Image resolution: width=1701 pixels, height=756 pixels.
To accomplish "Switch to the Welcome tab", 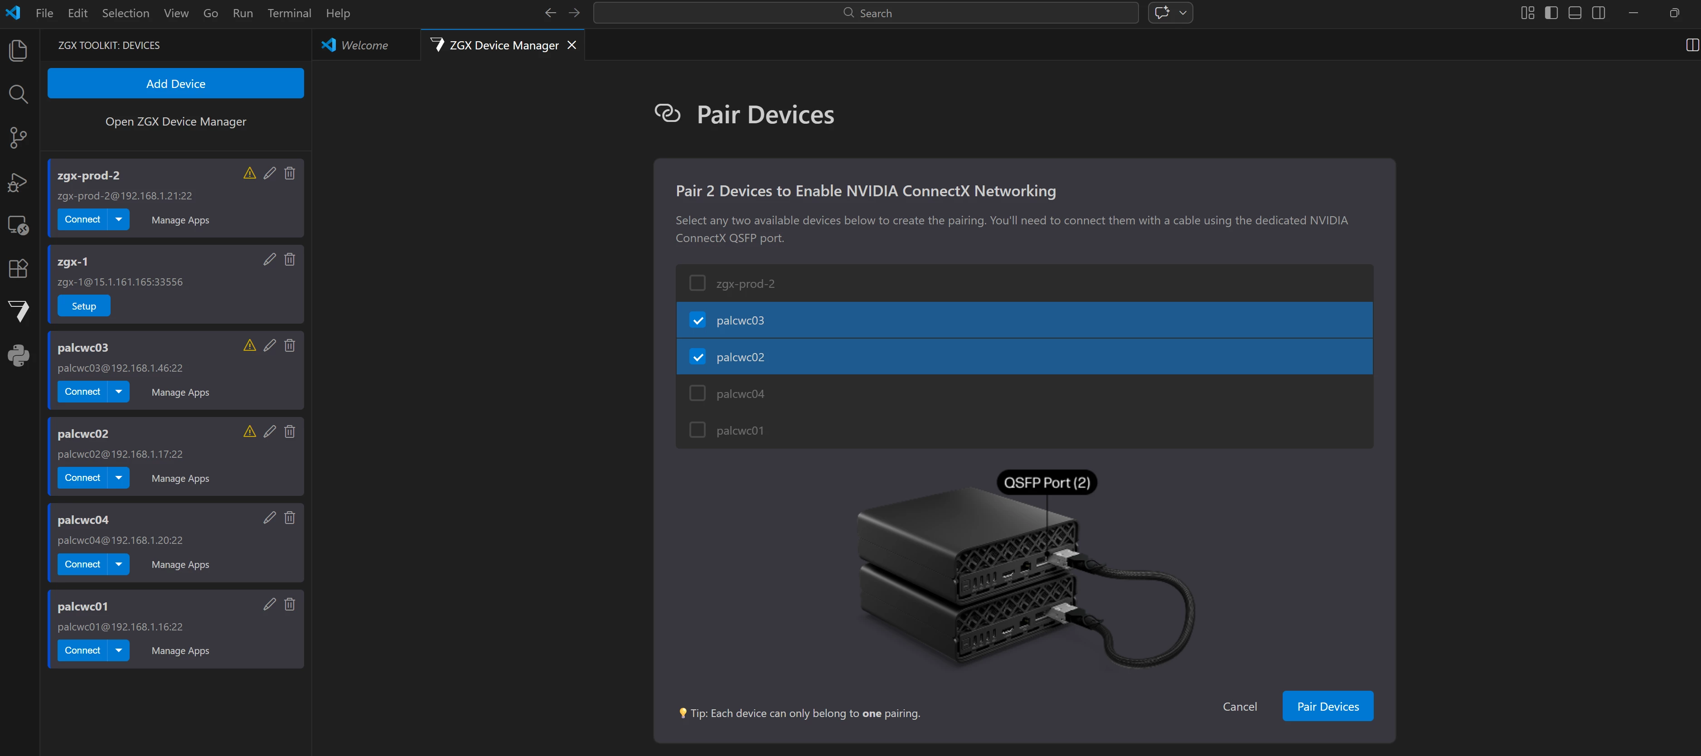I will tap(364, 45).
